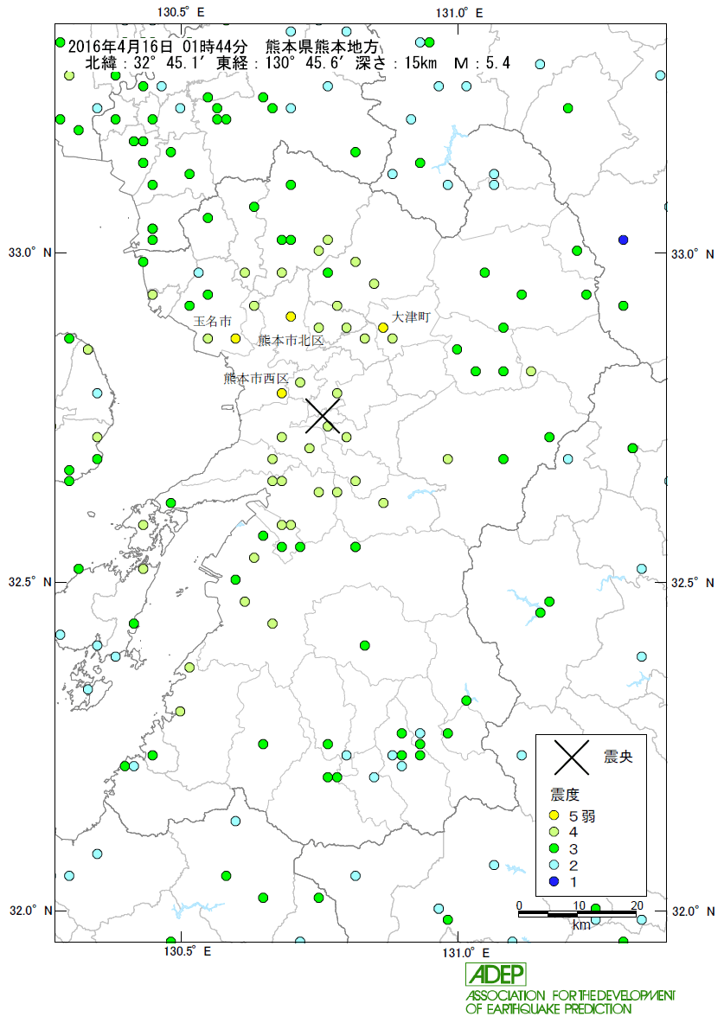The height and width of the screenshot is (1023, 724).
Task: Click the 33.0° N label on left axis
Action: [29, 253]
